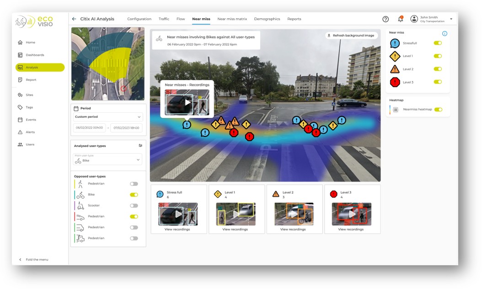Play the Near misses recordings popup video
Screen dimensions: 482x289
click(x=187, y=102)
